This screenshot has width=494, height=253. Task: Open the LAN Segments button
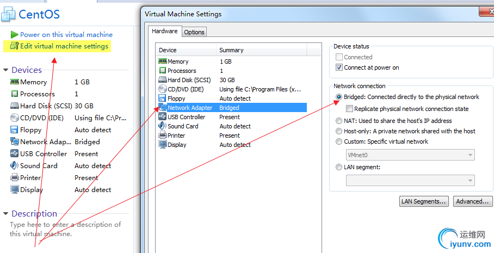pos(424,201)
